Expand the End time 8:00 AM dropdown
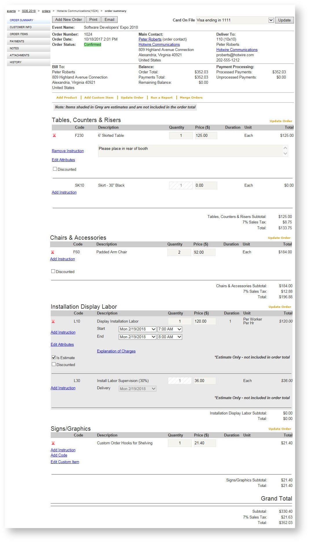Viewport: 309px width, 542px height. (x=170, y=337)
